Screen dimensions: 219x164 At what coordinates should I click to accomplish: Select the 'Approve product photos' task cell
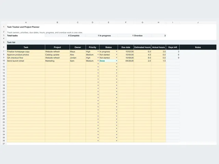tap(26, 55)
